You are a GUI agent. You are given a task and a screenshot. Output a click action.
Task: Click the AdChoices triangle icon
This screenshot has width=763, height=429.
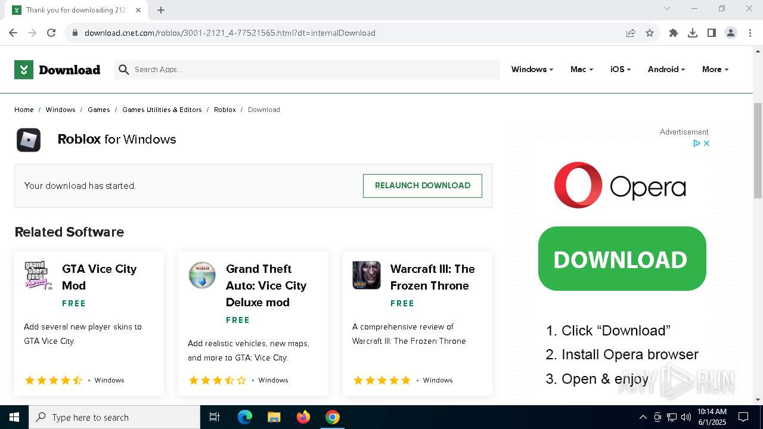pyautogui.click(x=696, y=144)
